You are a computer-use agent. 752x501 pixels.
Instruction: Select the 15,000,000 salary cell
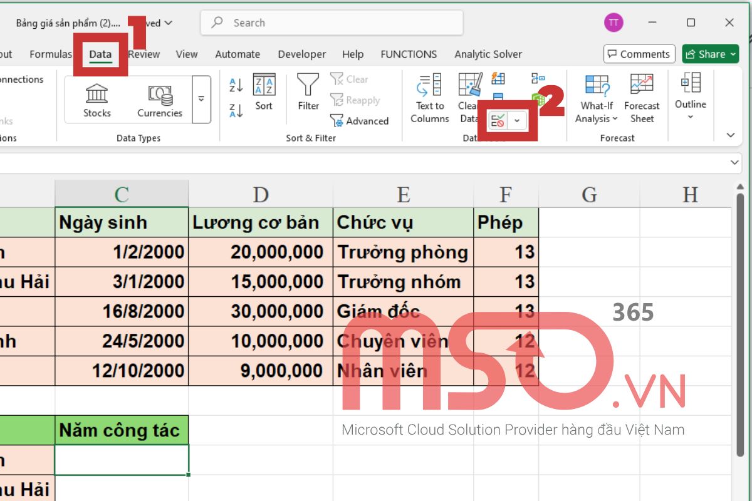click(261, 282)
